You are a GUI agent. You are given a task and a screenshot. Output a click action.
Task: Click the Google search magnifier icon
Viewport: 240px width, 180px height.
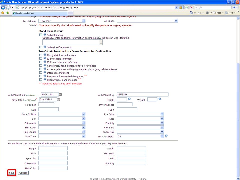pos(234,7)
